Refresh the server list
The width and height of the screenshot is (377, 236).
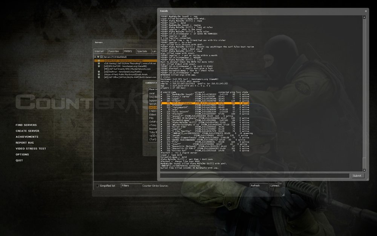click(259, 186)
